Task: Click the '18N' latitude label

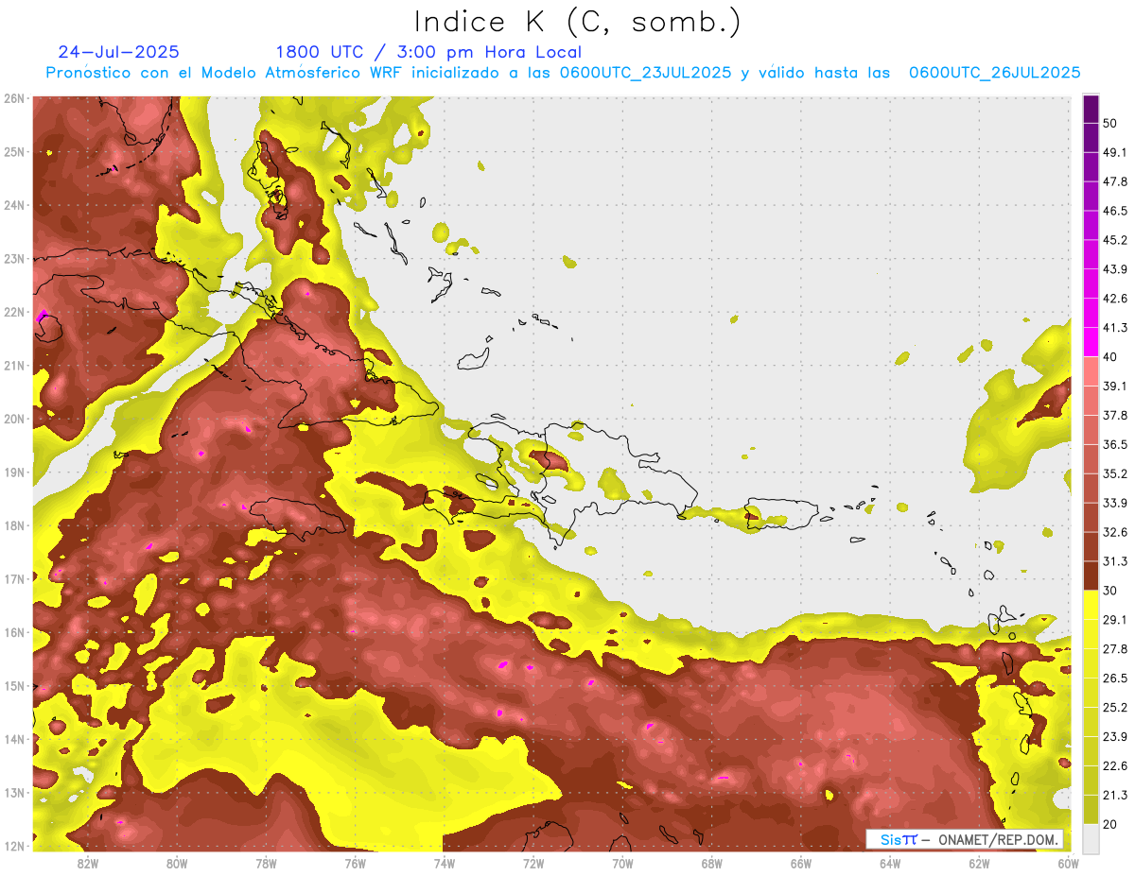Action: tap(13, 525)
